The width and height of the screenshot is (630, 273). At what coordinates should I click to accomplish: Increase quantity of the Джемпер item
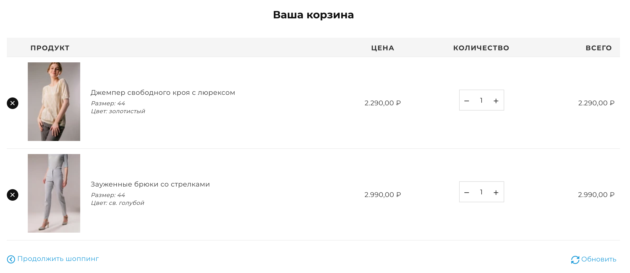(x=496, y=101)
